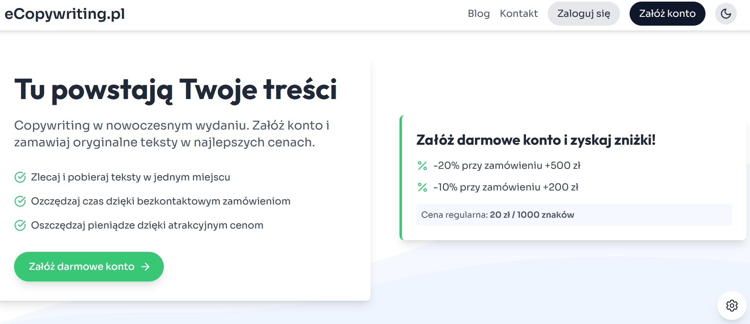Select the "-20% przy zamówieniu +500 zł" line
Screen dimensions: 750x324
pyautogui.click(x=507, y=165)
